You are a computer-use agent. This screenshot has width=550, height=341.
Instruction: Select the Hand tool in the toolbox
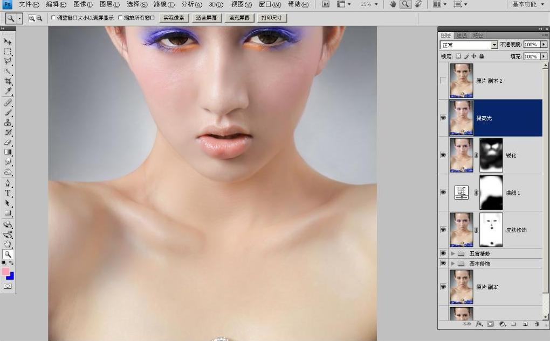coord(8,244)
